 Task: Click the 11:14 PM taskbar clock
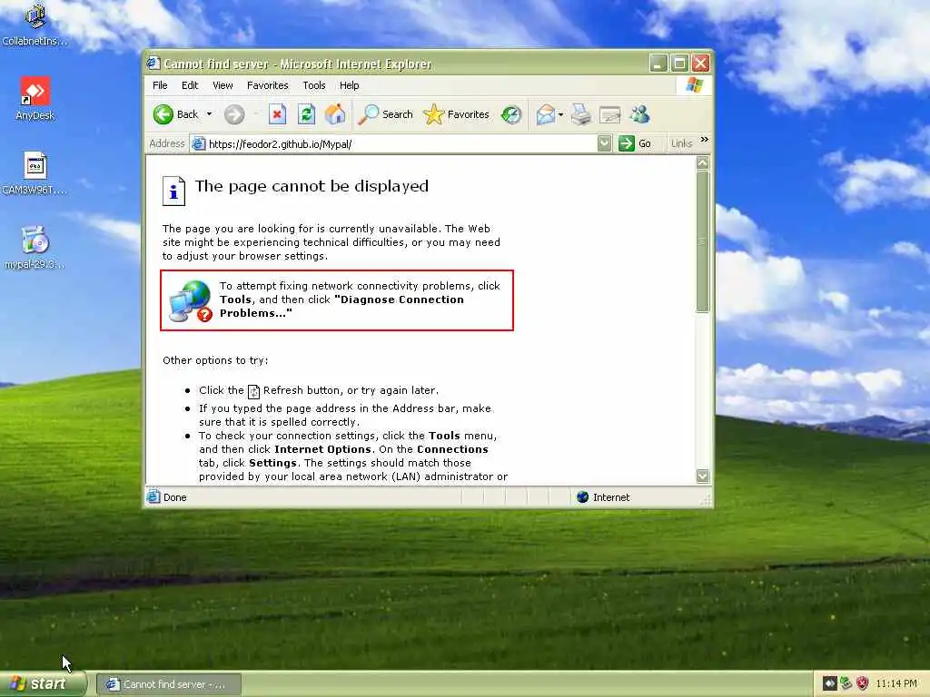click(896, 684)
